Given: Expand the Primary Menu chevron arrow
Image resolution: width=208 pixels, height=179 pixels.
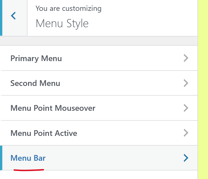Looking at the screenshot, I should (x=186, y=59).
